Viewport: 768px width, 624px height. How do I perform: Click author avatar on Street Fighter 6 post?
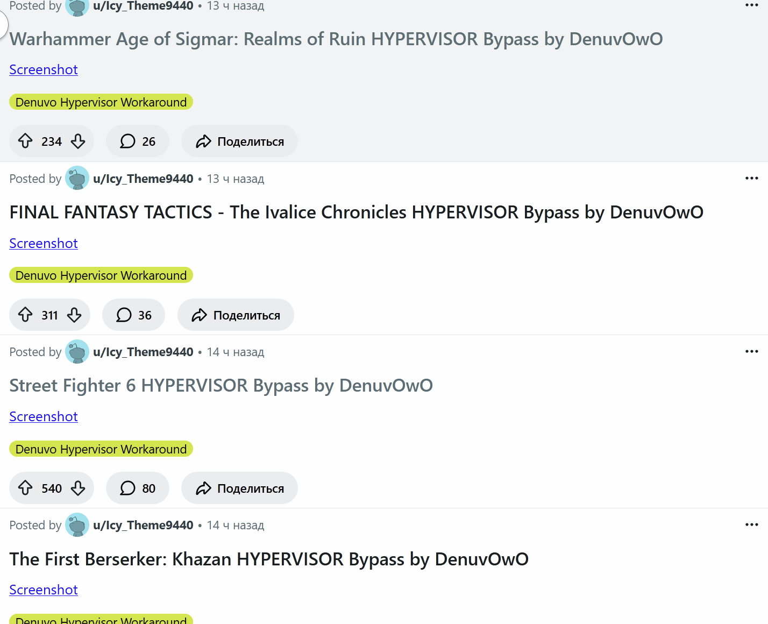77,351
